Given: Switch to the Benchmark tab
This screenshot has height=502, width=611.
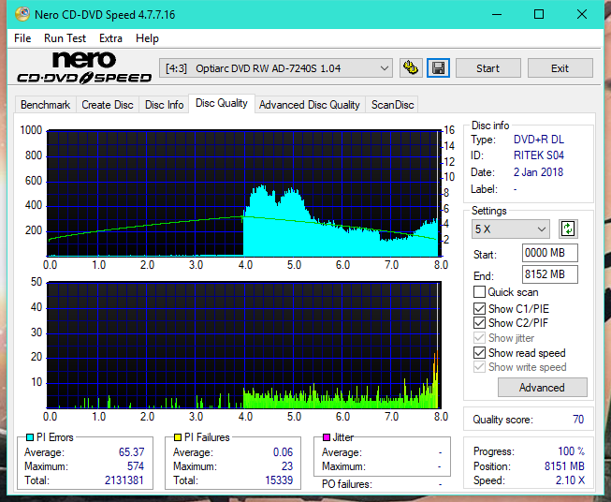Looking at the screenshot, I should pyautogui.click(x=45, y=105).
